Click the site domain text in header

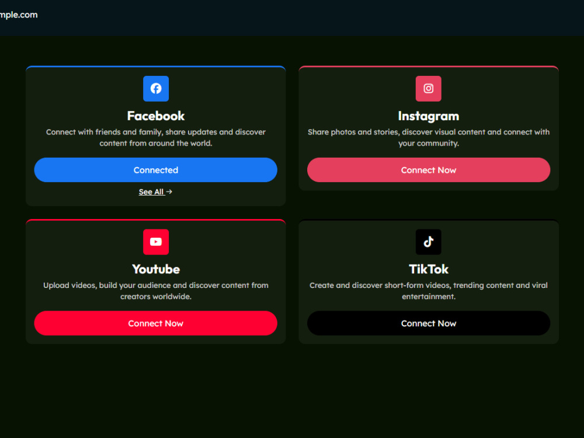[x=19, y=15]
